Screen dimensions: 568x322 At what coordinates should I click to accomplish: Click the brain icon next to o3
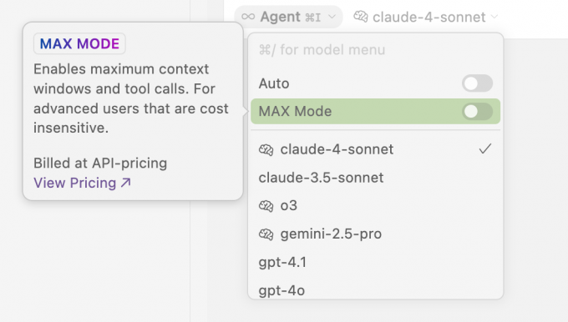(x=266, y=206)
